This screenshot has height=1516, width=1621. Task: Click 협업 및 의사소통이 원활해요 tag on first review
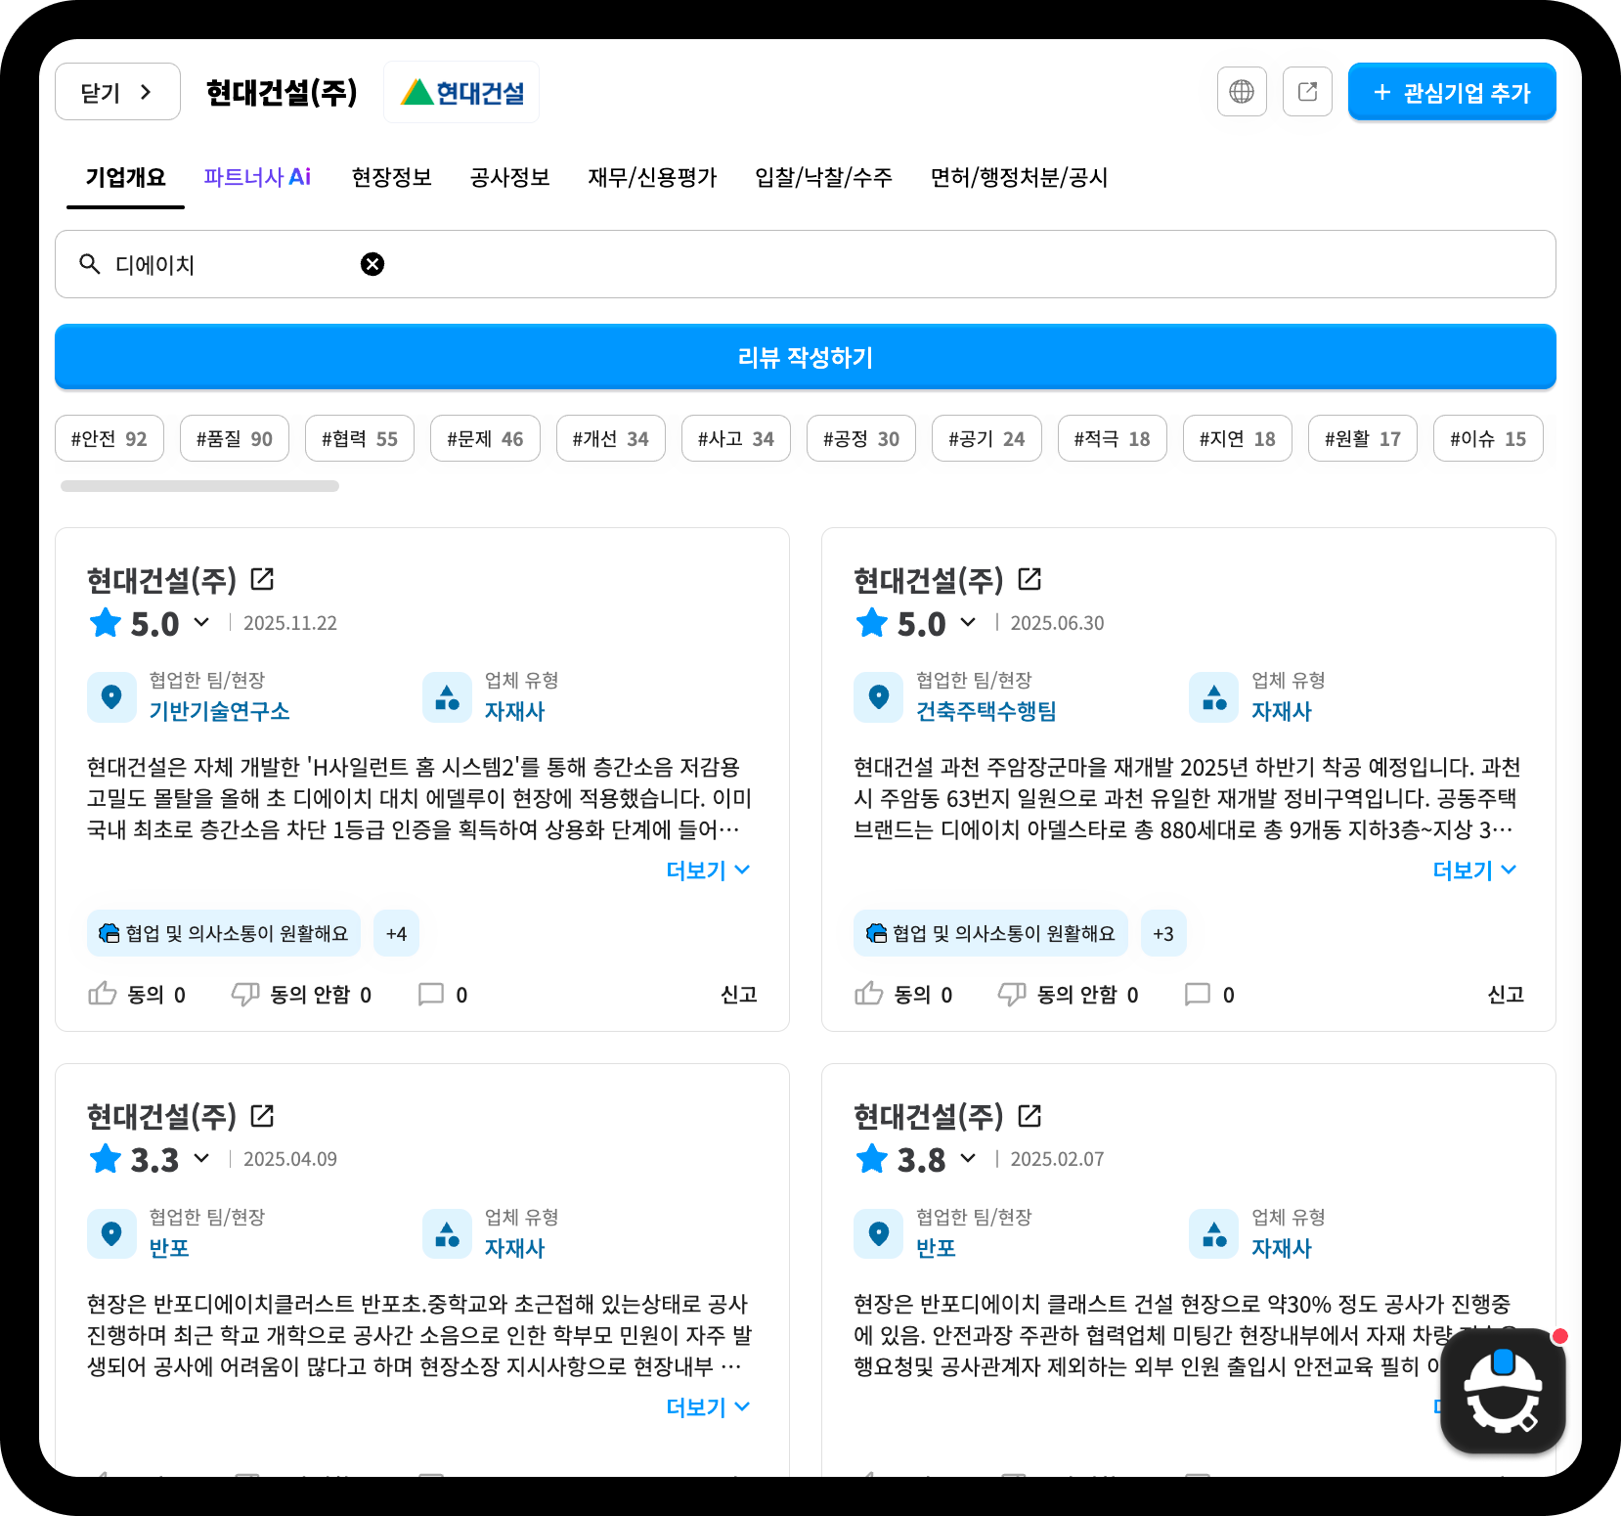pyautogui.click(x=224, y=933)
